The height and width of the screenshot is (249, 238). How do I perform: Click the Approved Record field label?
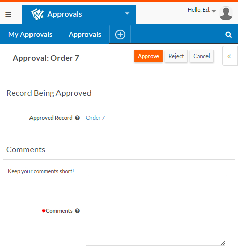coord(51,118)
